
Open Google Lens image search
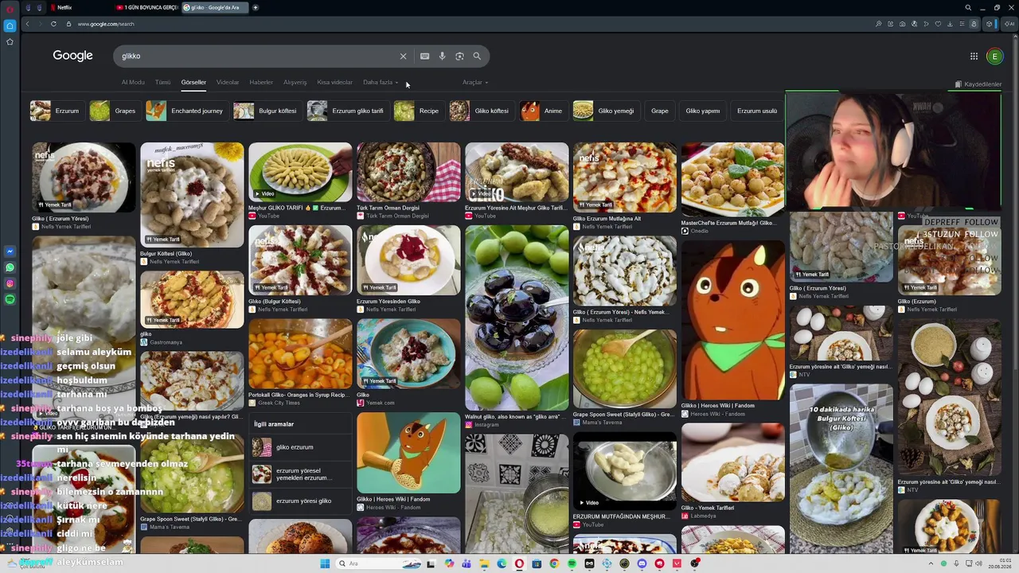(459, 57)
